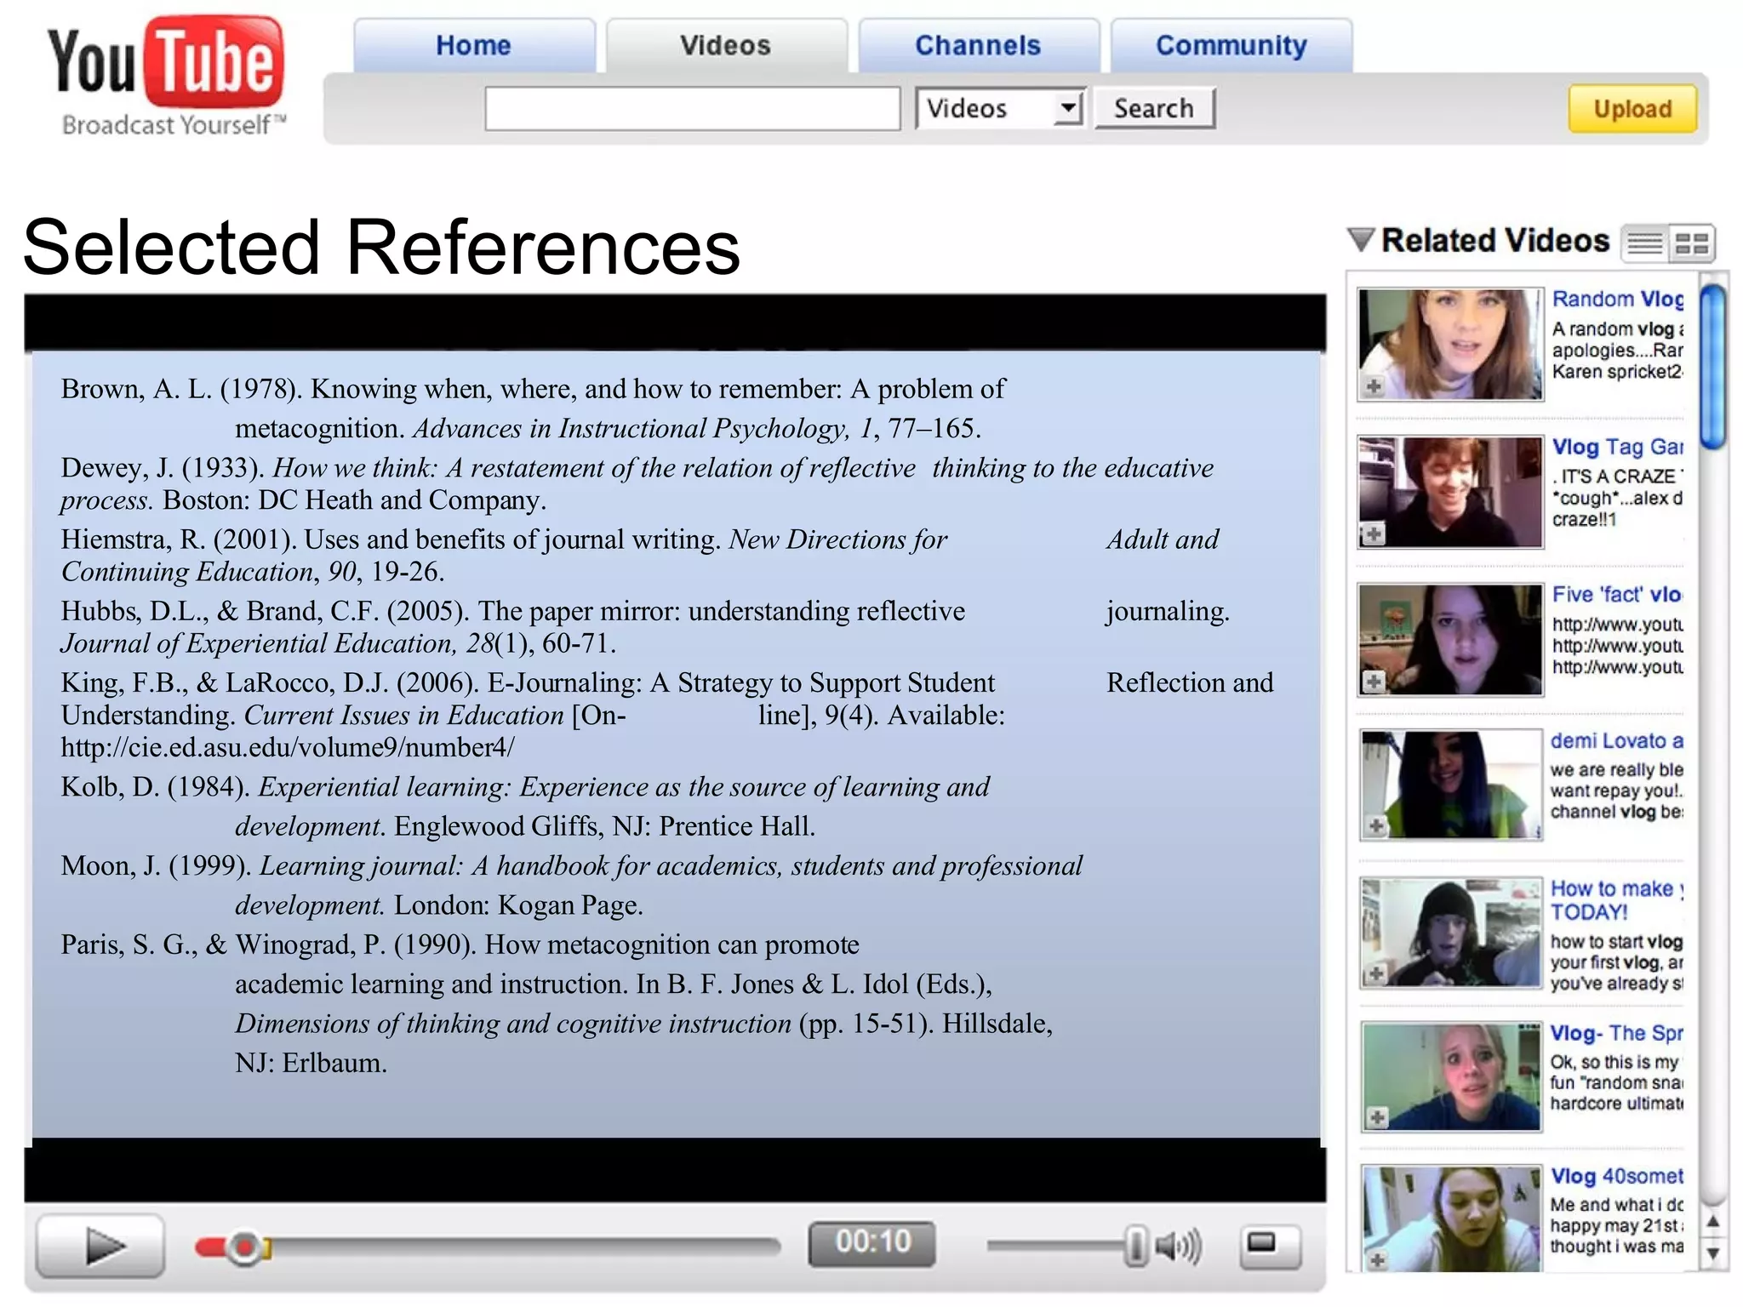Switch Related Videos to grid view
Viewport: 1743px width, 1307px height.
click(1691, 245)
